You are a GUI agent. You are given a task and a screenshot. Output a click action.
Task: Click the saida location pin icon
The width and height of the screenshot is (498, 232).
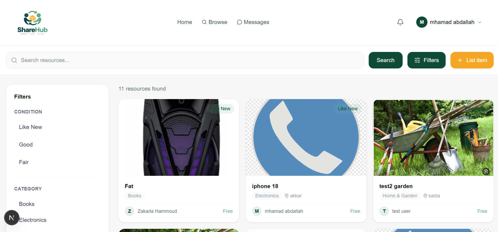tap(425, 196)
